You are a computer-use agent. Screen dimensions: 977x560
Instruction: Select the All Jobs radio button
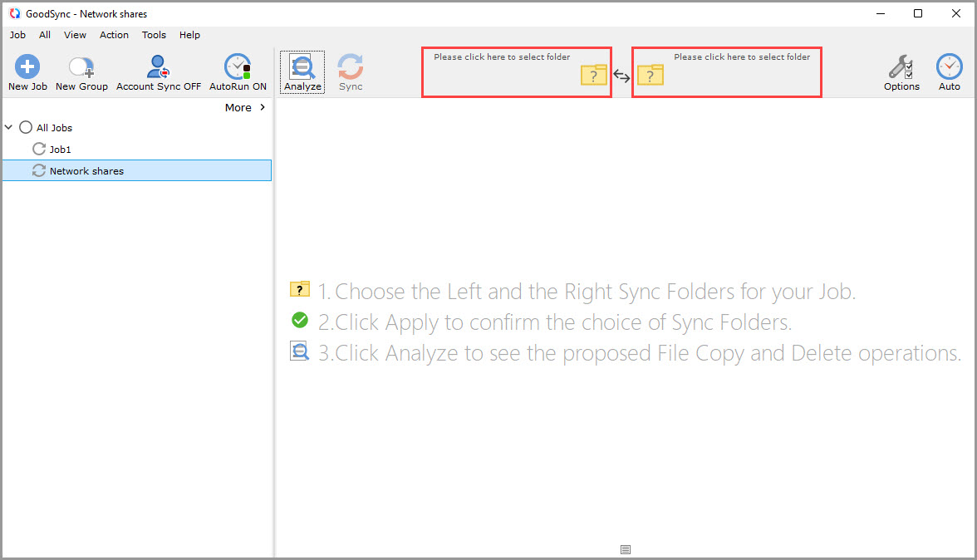point(25,127)
